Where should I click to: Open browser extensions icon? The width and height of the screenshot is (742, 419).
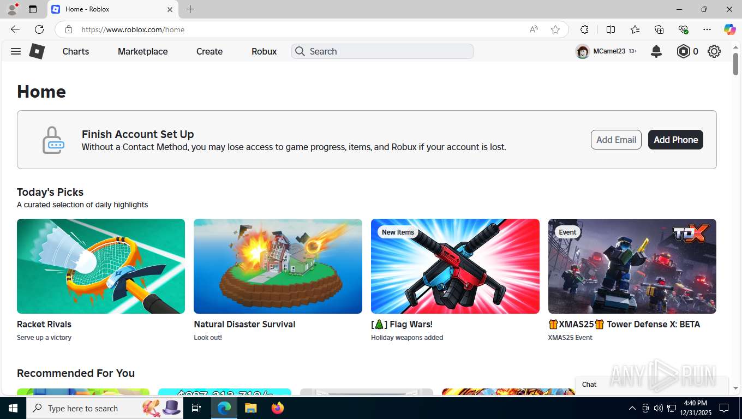click(x=584, y=29)
